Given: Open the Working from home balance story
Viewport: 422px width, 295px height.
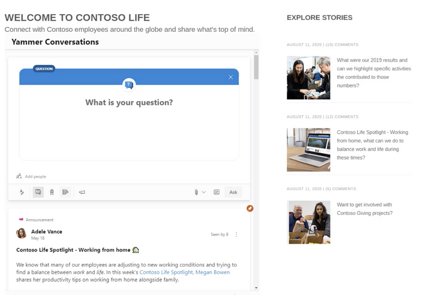Looking at the screenshot, I should tap(372, 145).
